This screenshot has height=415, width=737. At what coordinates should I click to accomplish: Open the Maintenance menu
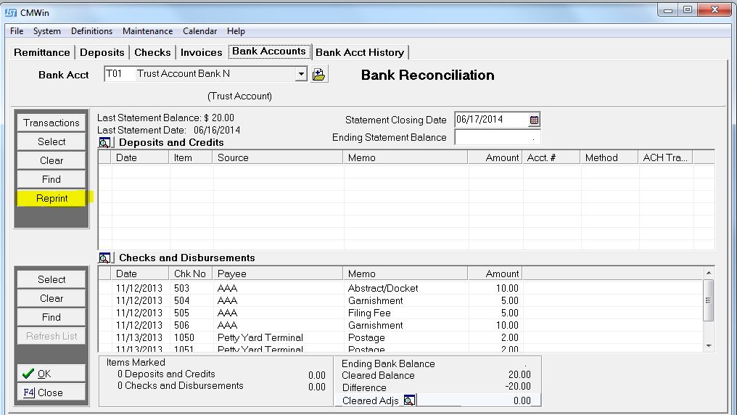point(147,31)
